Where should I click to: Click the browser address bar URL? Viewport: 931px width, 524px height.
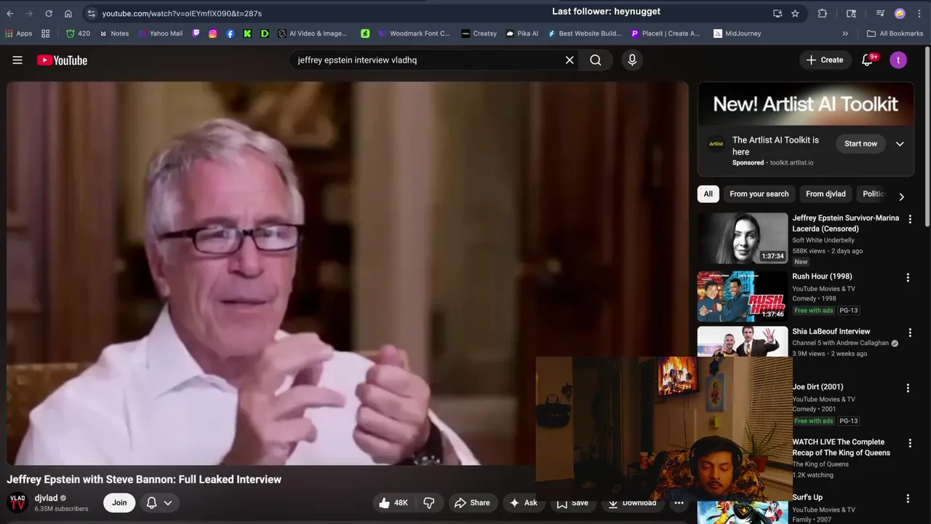(x=182, y=13)
